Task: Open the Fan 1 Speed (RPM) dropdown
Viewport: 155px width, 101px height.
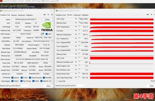Action: click(x=76, y=42)
